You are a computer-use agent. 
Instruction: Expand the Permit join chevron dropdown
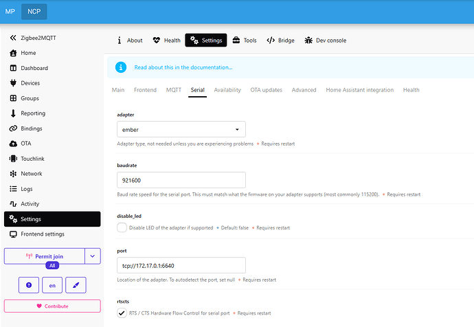pyautogui.click(x=93, y=256)
